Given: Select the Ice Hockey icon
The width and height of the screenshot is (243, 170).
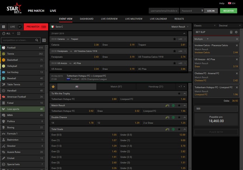Looking at the screenshot, I should pos(4,72).
